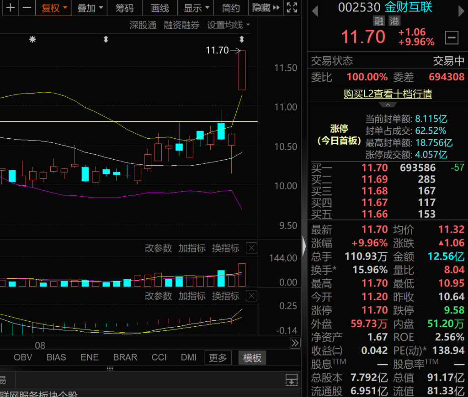Open the 复权 dropdown
Image resolution: width=468 pixels, height=397 pixels.
(53, 8)
